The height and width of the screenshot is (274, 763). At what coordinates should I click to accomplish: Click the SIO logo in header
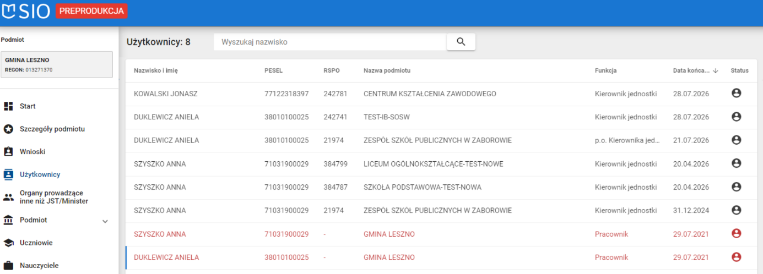[26, 11]
